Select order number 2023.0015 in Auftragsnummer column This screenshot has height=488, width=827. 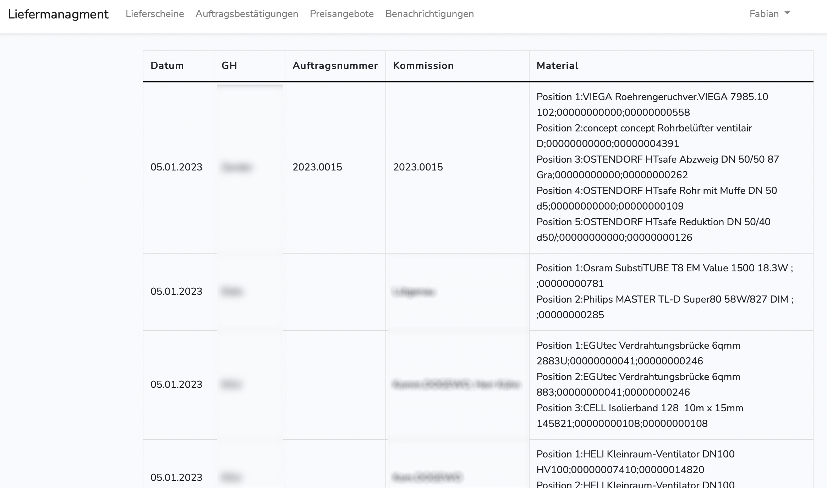point(317,167)
